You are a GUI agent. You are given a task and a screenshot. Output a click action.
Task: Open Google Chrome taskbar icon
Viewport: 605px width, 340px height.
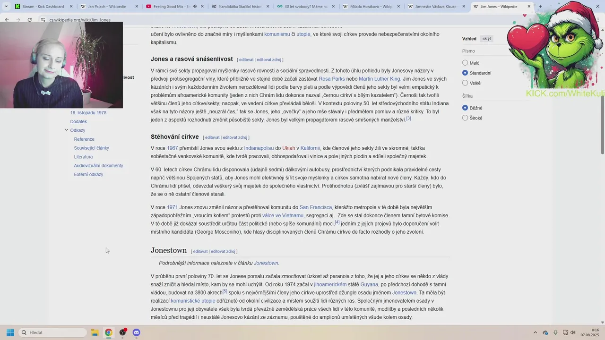(x=108, y=332)
